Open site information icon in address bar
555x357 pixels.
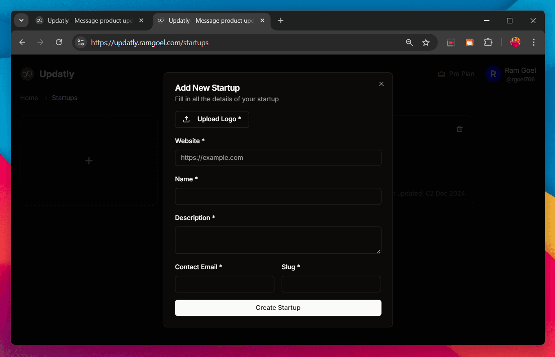pos(81,42)
